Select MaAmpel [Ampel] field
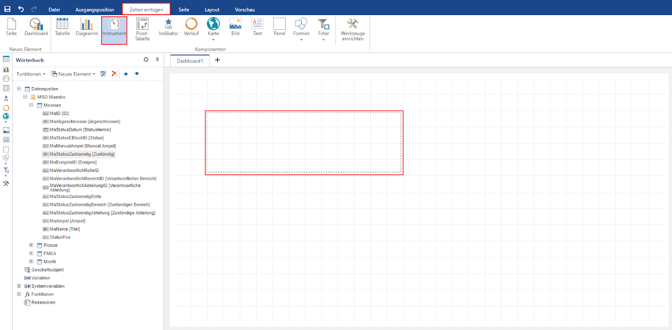 coord(64,221)
